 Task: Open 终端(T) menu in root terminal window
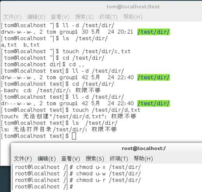coord(119,159)
